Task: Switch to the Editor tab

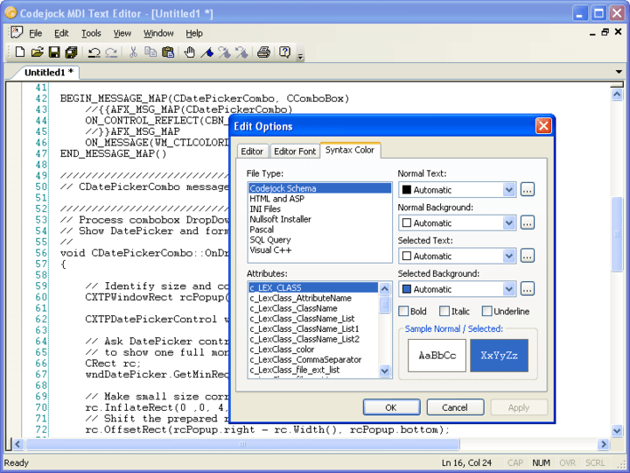Action: click(x=252, y=152)
